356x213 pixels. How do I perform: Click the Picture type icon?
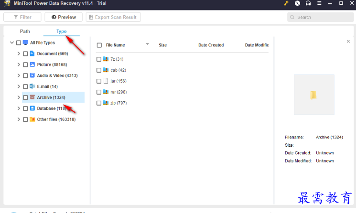point(32,64)
